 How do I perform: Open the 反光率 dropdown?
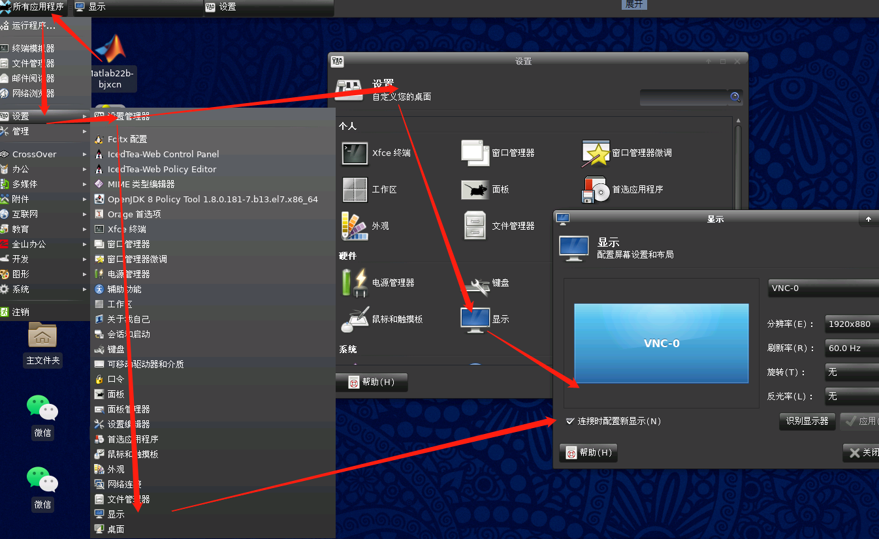click(x=852, y=396)
